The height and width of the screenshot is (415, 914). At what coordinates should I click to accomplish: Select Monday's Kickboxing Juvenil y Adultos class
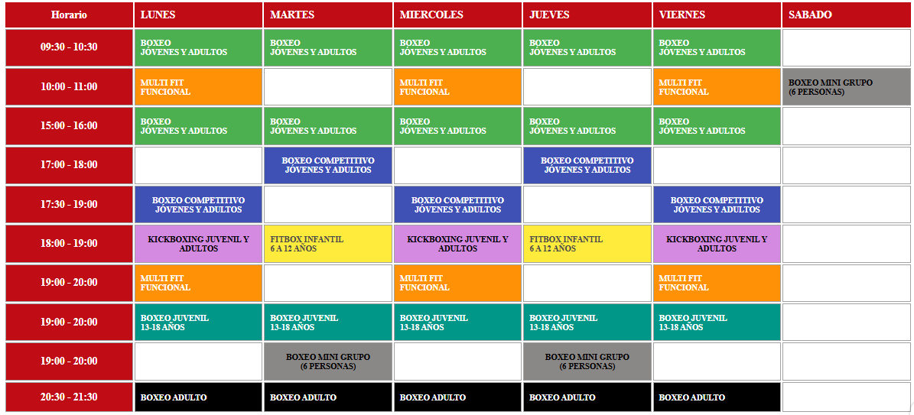[198, 244]
